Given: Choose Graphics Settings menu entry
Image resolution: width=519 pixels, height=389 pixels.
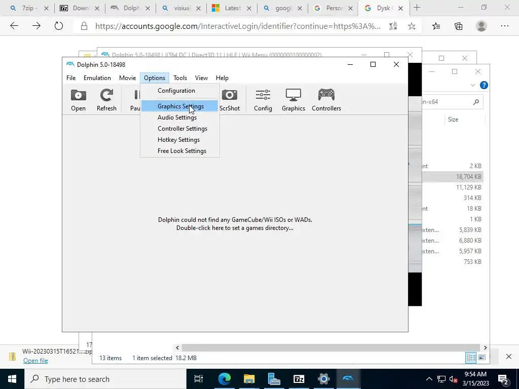Looking at the screenshot, I should coord(179,106).
